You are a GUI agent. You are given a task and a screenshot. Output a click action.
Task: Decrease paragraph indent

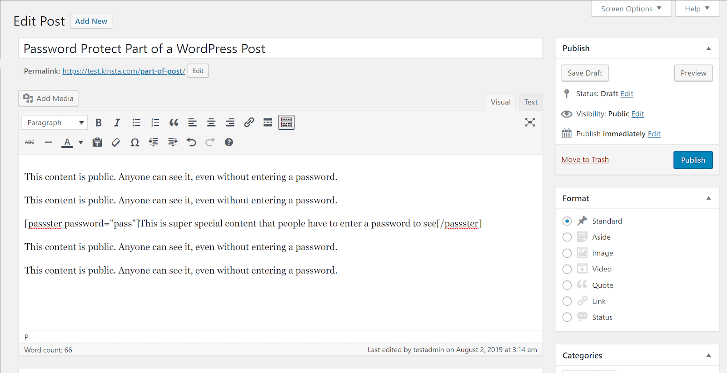(154, 142)
